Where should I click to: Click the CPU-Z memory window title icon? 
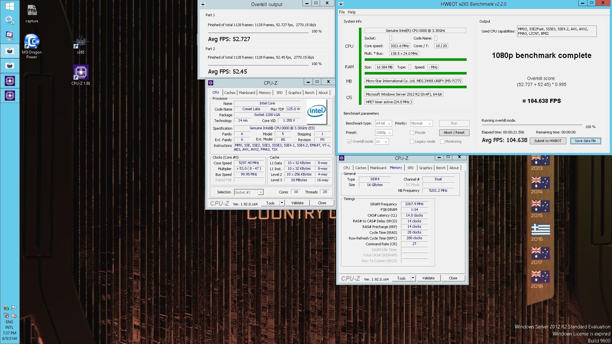coord(342,158)
